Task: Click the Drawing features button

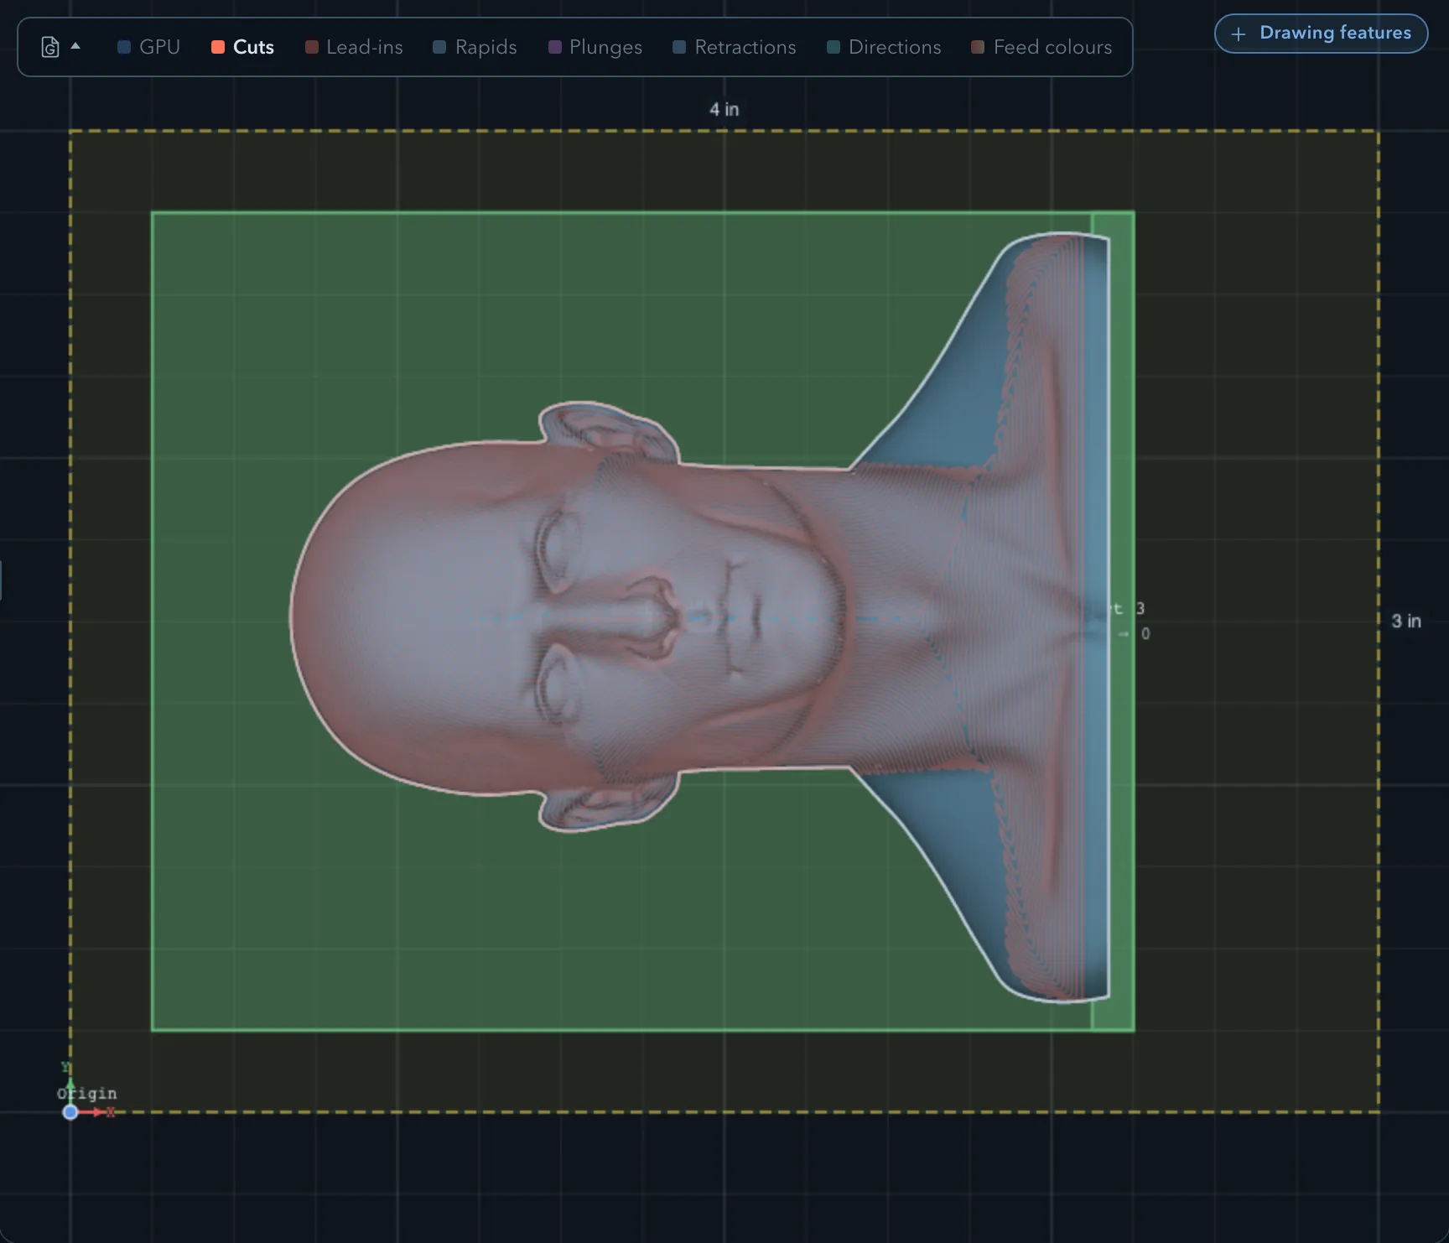Action: pyautogui.click(x=1321, y=34)
